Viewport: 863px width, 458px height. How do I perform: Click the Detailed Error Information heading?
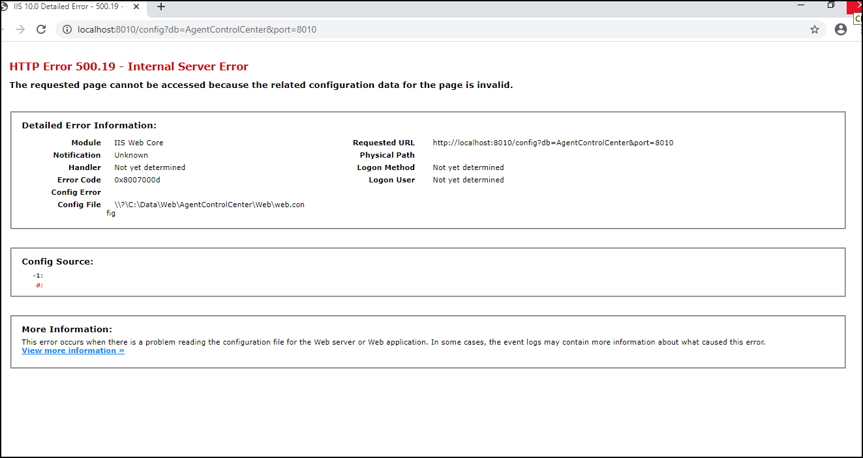click(89, 126)
